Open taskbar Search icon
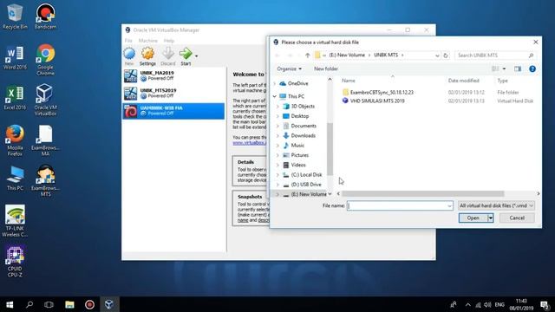Screen dimensions: 555x312 (29, 304)
